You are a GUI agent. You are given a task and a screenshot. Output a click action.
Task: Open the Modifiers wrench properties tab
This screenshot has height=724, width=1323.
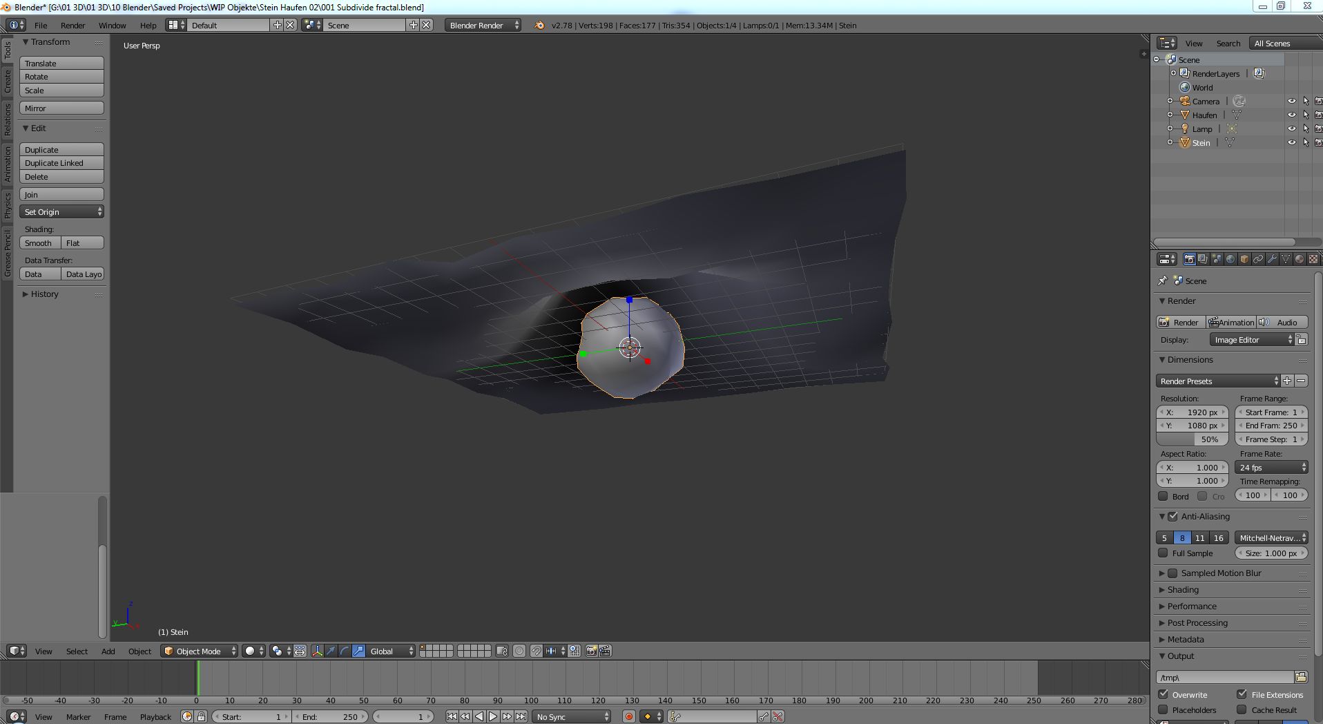click(1272, 259)
